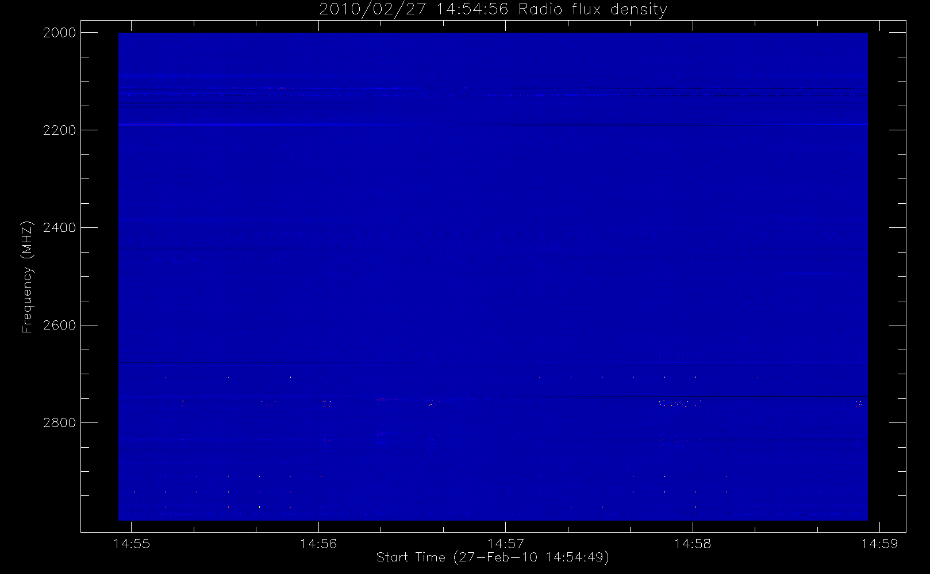Click the 2800 frequency tick label
Screen dimensions: 930x574
(x=60, y=423)
